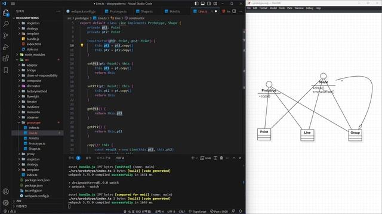Select the node terminal instance

(x=206, y=158)
